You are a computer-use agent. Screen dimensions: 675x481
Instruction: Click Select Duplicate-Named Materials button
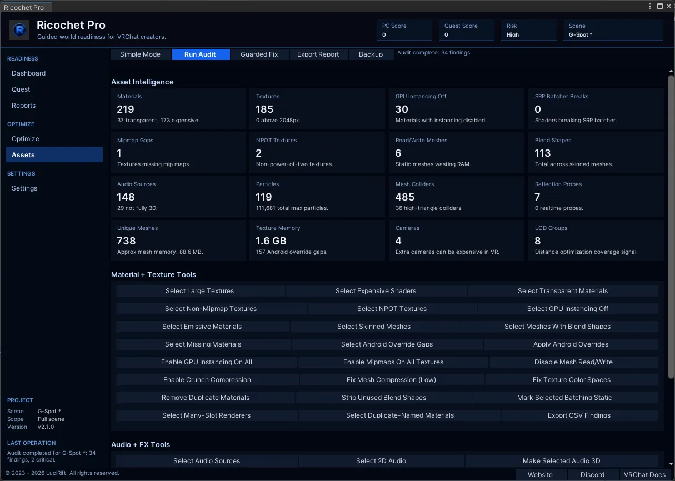point(400,415)
